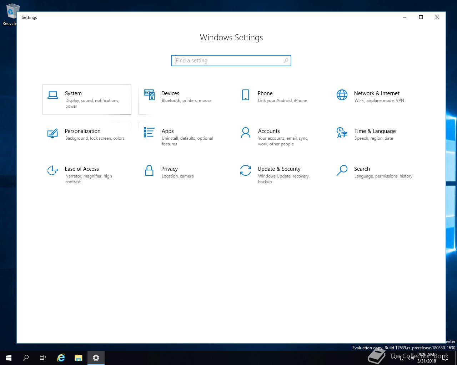Close the Settings window
Image resolution: width=457 pixels, height=365 pixels.
point(437,17)
